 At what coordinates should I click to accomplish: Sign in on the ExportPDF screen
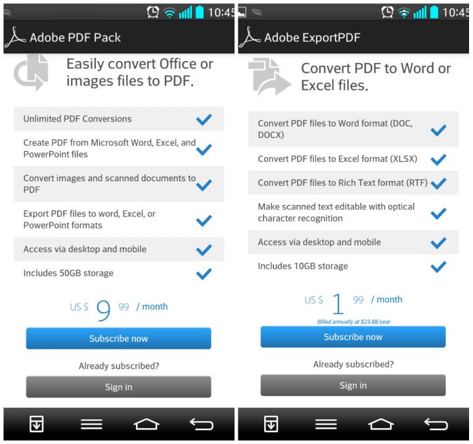(353, 385)
